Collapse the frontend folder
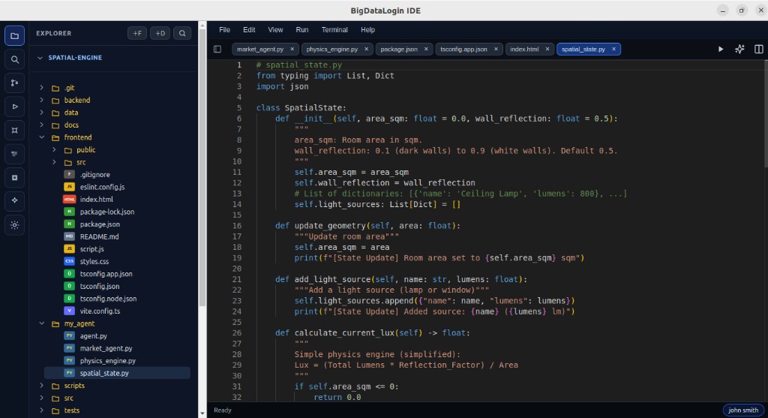The width and height of the screenshot is (768, 418). [42, 137]
